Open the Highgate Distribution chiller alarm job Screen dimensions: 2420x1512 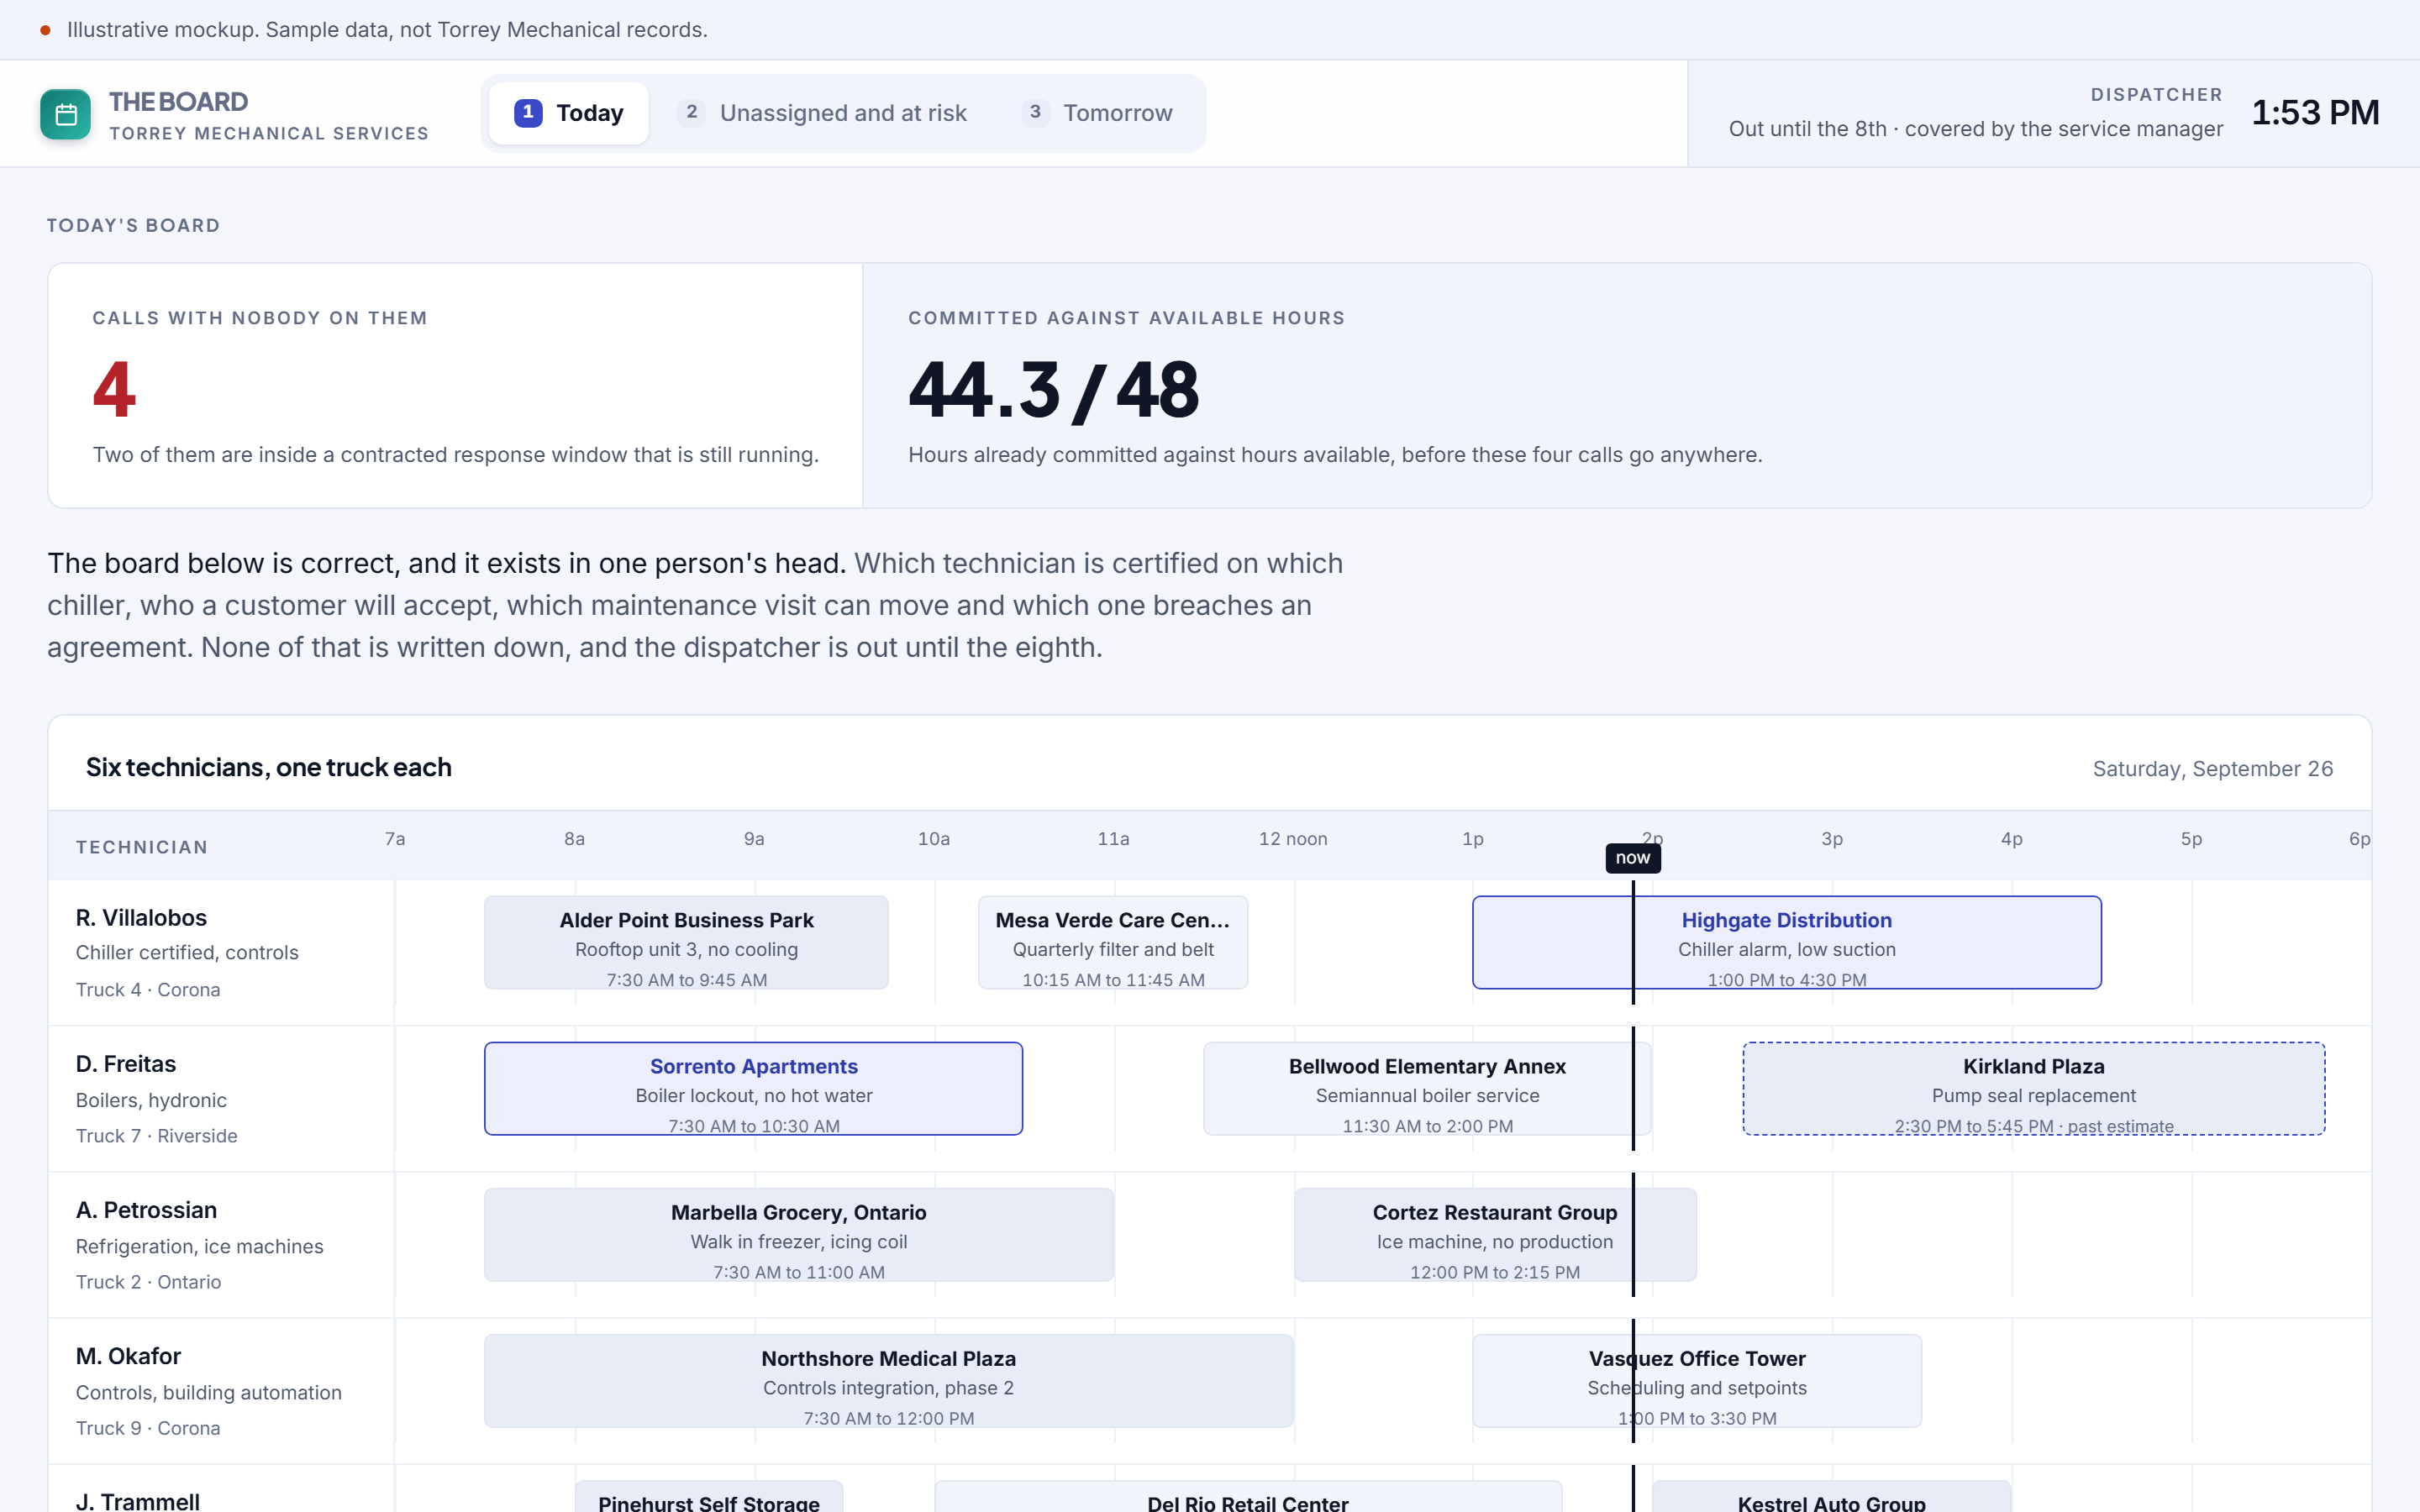[x=1786, y=942]
